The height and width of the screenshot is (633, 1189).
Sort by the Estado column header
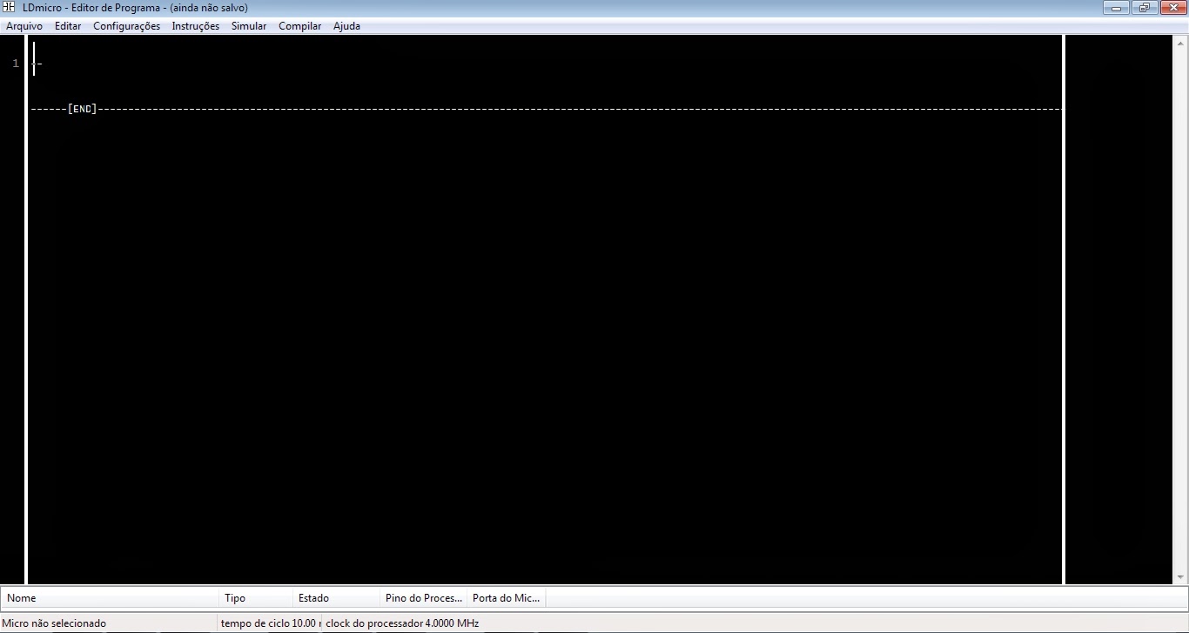[336, 598]
